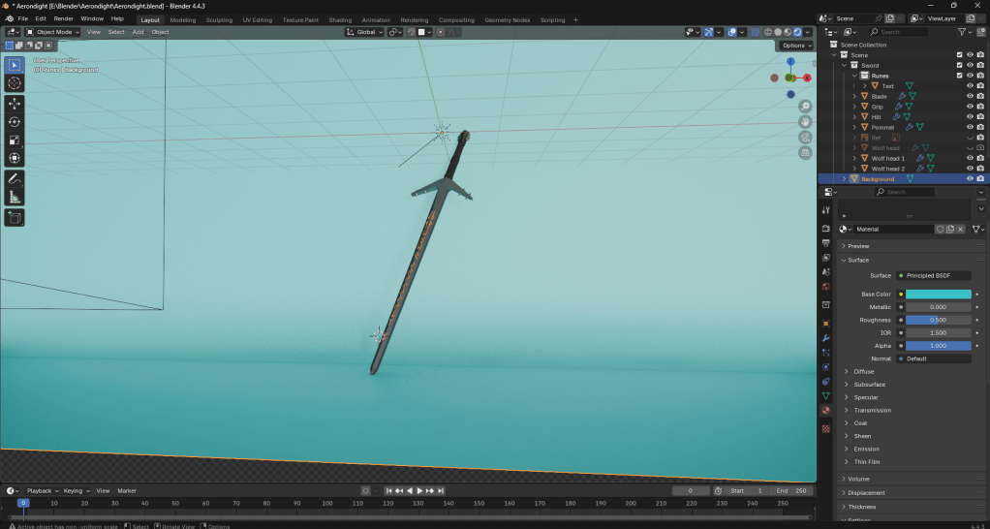This screenshot has height=529, width=990.
Task: Choose the Annotate pencil tool
Action: point(15,179)
